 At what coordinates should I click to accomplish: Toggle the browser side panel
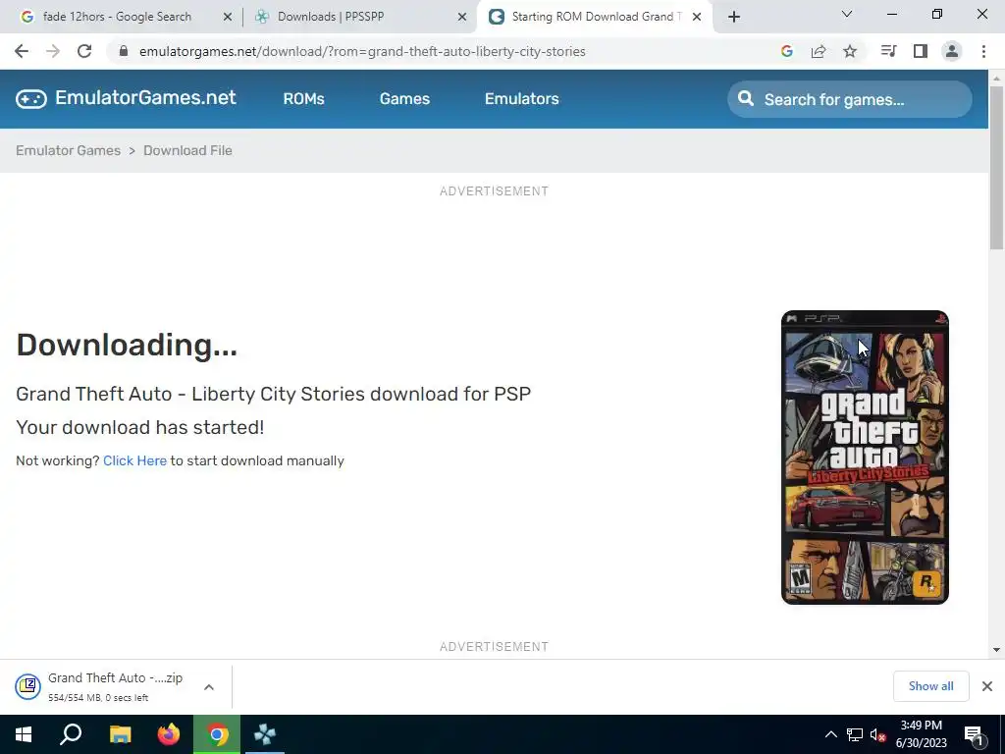921,51
